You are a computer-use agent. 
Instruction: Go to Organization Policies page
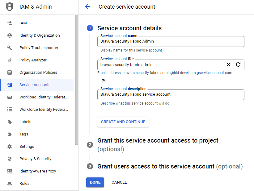click(38, 73)
